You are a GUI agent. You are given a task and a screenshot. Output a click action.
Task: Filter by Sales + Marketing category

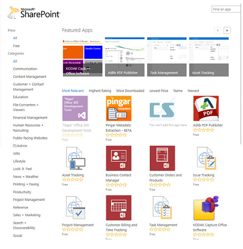[x=27, y=215]
